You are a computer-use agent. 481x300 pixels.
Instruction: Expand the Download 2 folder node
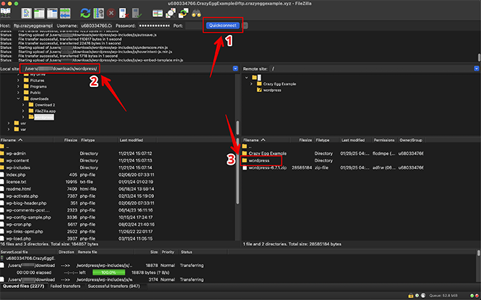[x=23, y=105]
